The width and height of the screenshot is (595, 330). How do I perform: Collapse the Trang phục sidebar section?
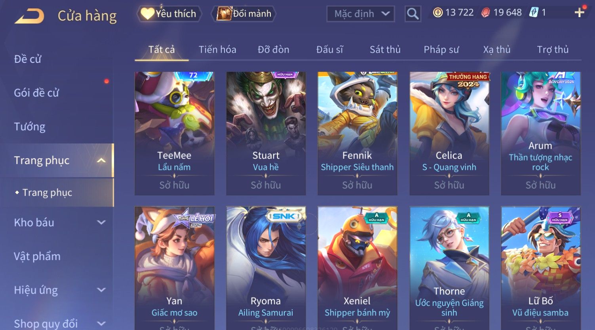coord(101,160)
